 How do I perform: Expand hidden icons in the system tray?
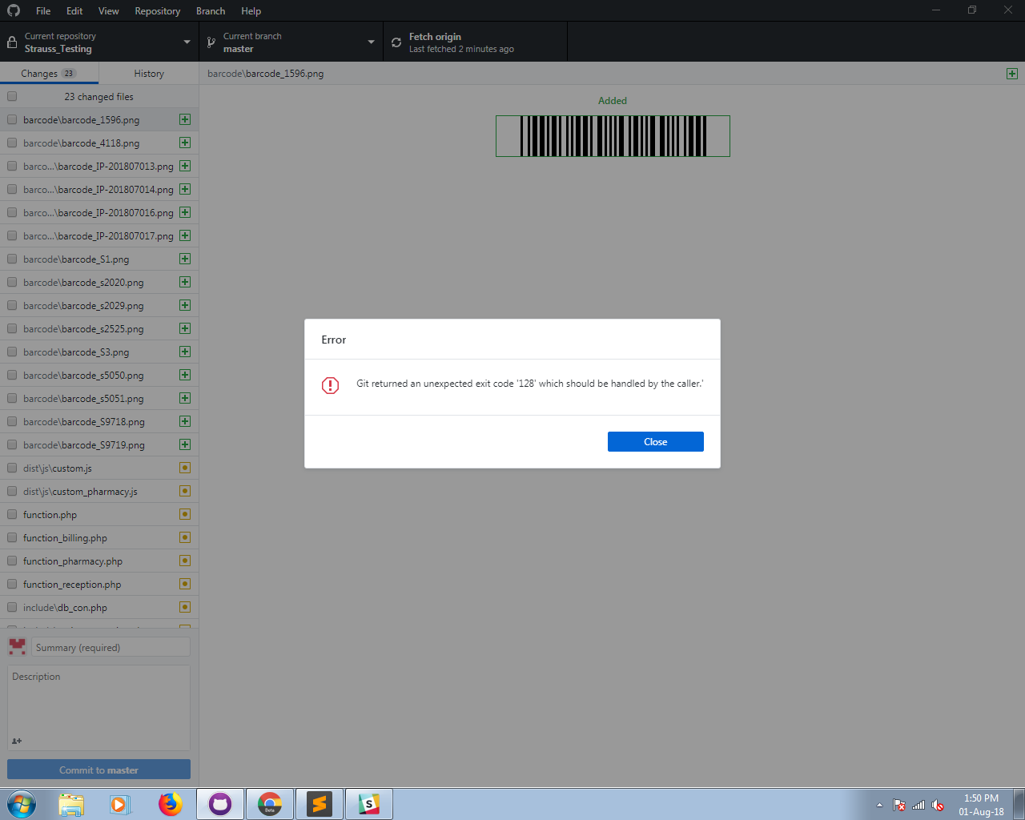(878, 806)
